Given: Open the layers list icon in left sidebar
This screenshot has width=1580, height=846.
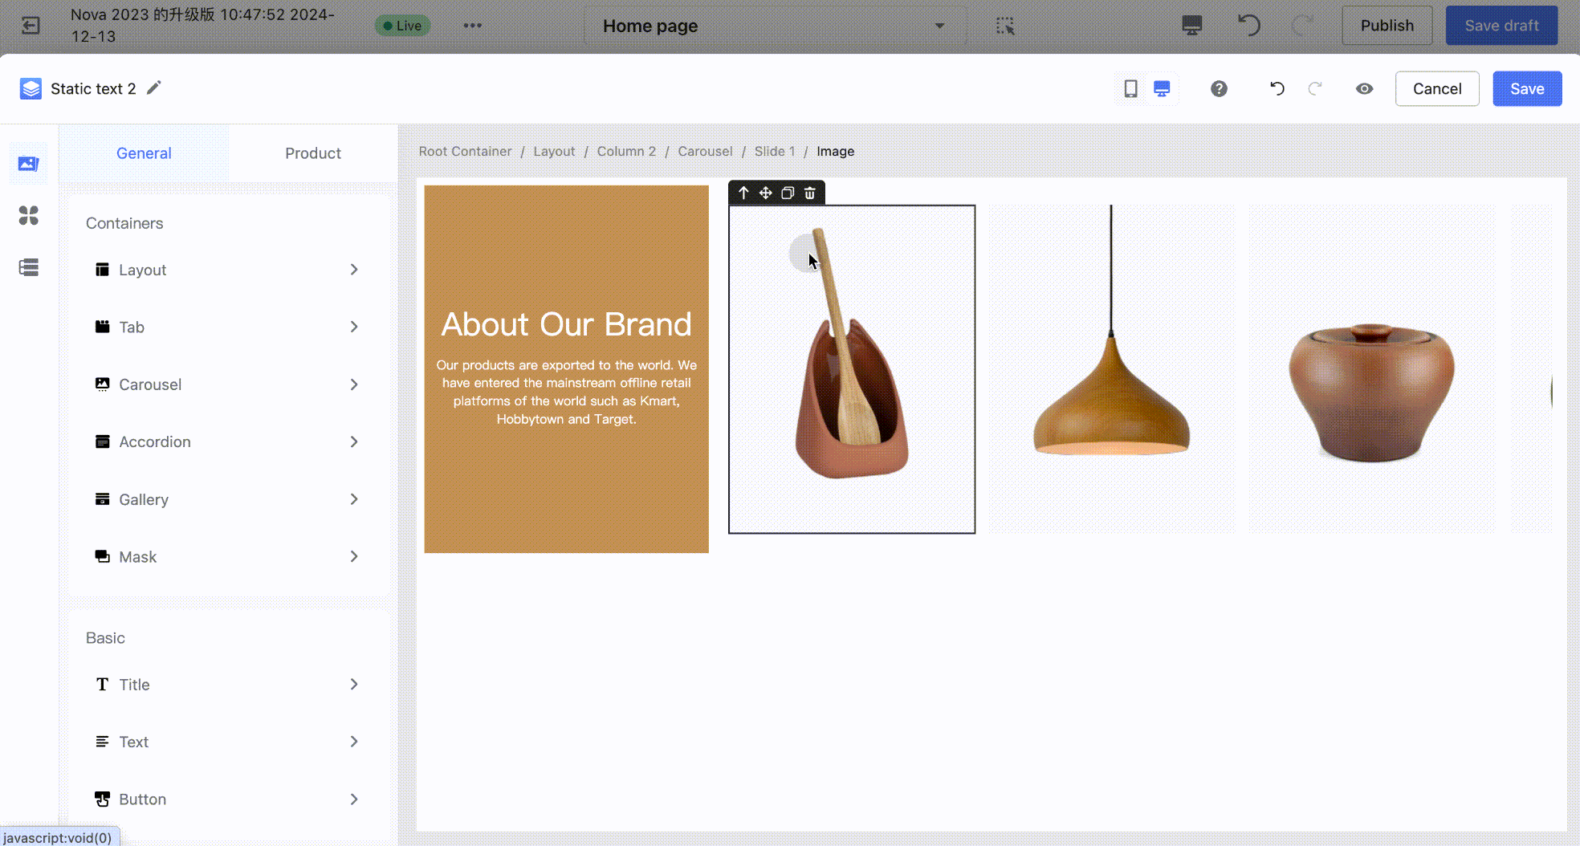Looking at the screenshot, I should (x=29, y=267).
